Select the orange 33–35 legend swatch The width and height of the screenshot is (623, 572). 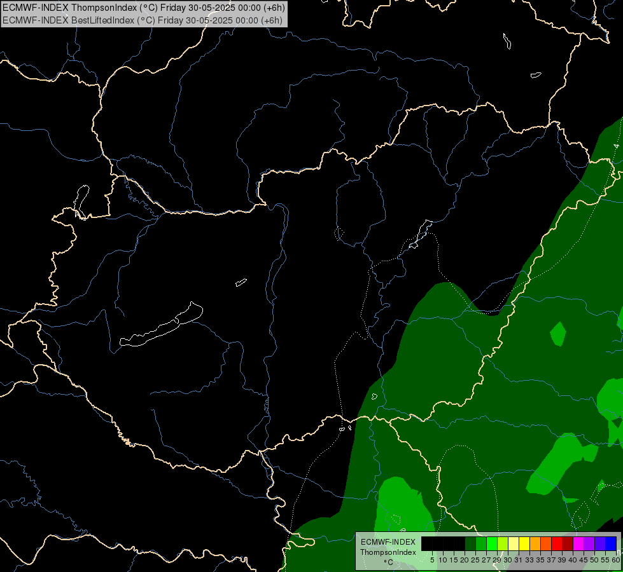(535, 543)
